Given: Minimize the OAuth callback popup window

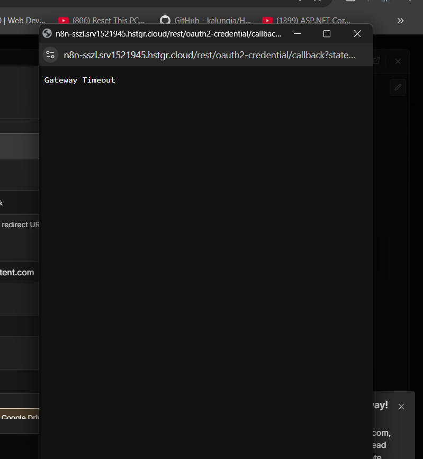Looking at the screenshot, I should pos(297,34).
